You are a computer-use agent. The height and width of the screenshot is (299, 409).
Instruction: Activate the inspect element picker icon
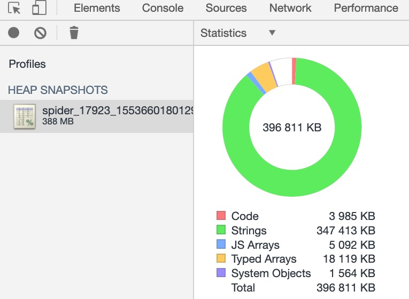[14, 8]
